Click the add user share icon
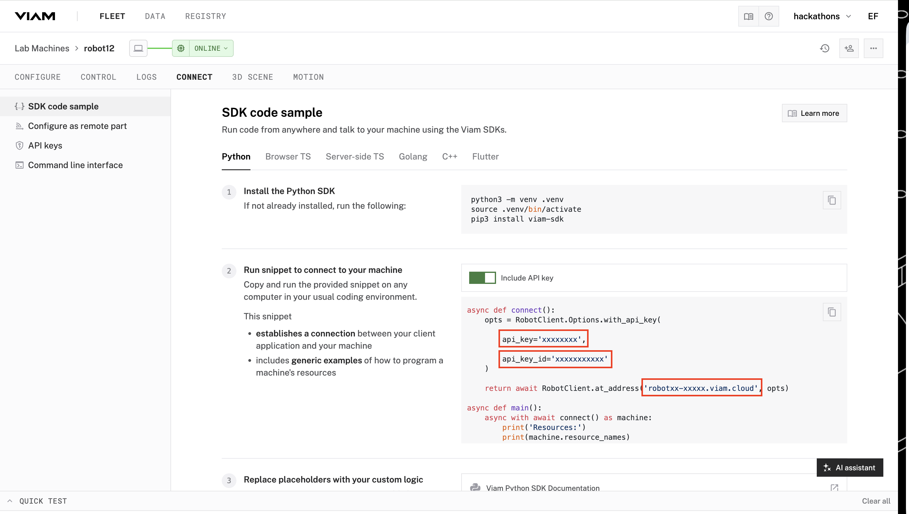The width and height of the screenshot is (909, 514). tap(849, 48)
